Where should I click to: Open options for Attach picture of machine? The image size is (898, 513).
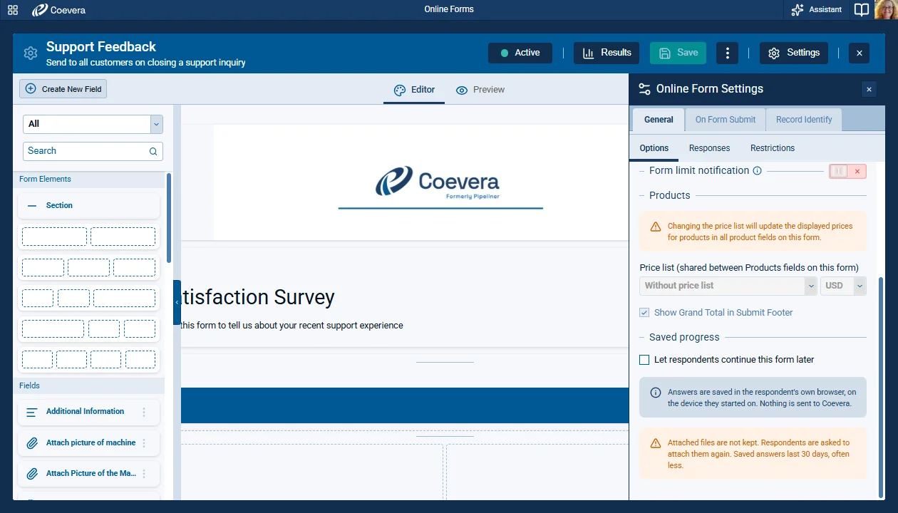coord(144,443)
